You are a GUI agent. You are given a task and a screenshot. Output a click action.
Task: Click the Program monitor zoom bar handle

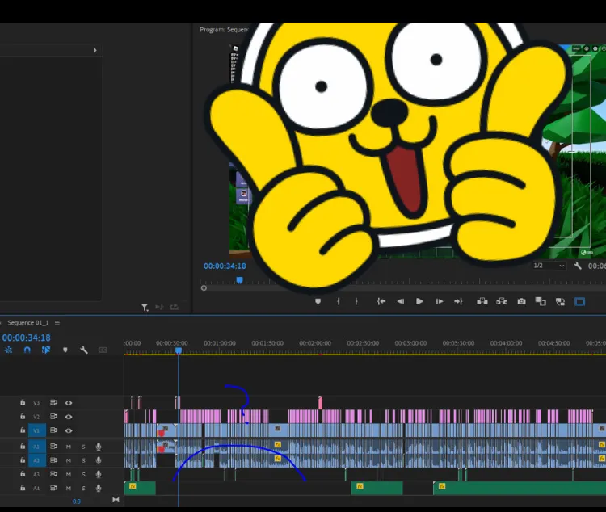coord(204,287)
